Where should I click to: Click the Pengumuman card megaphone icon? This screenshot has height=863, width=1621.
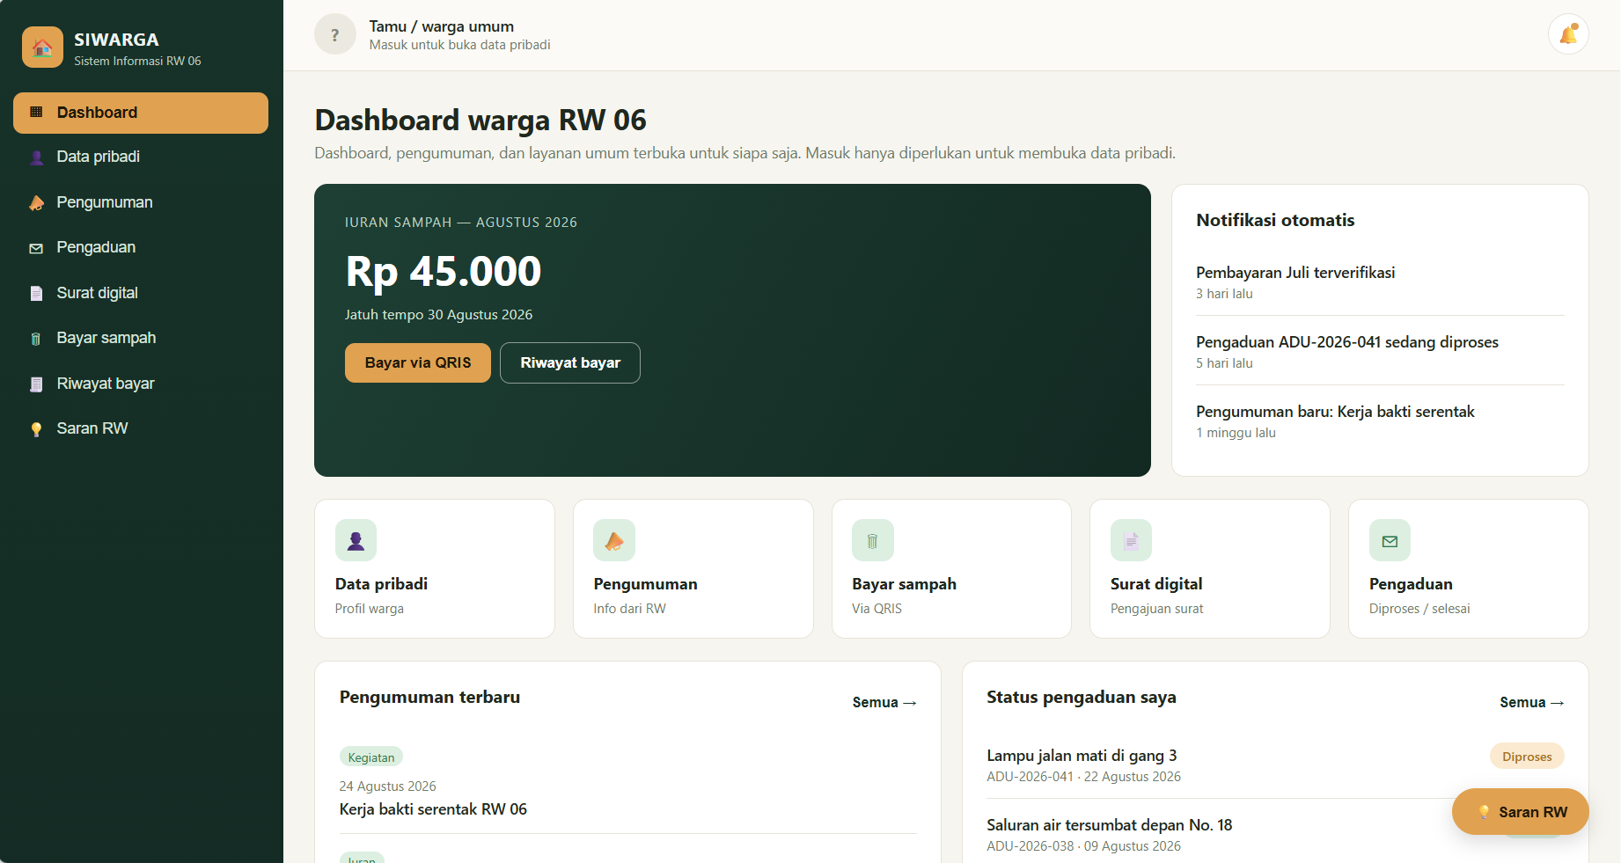(614, 540)
